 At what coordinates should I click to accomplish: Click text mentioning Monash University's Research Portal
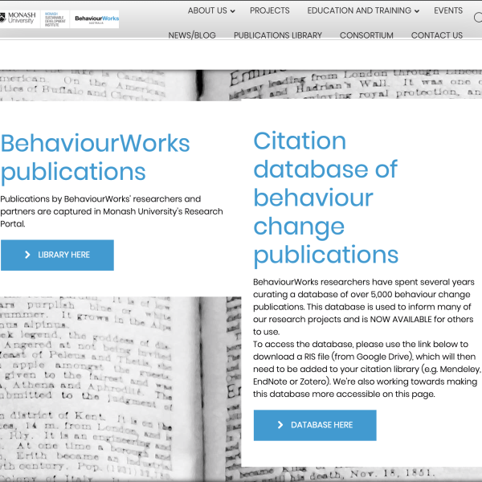tap(112, 211)
